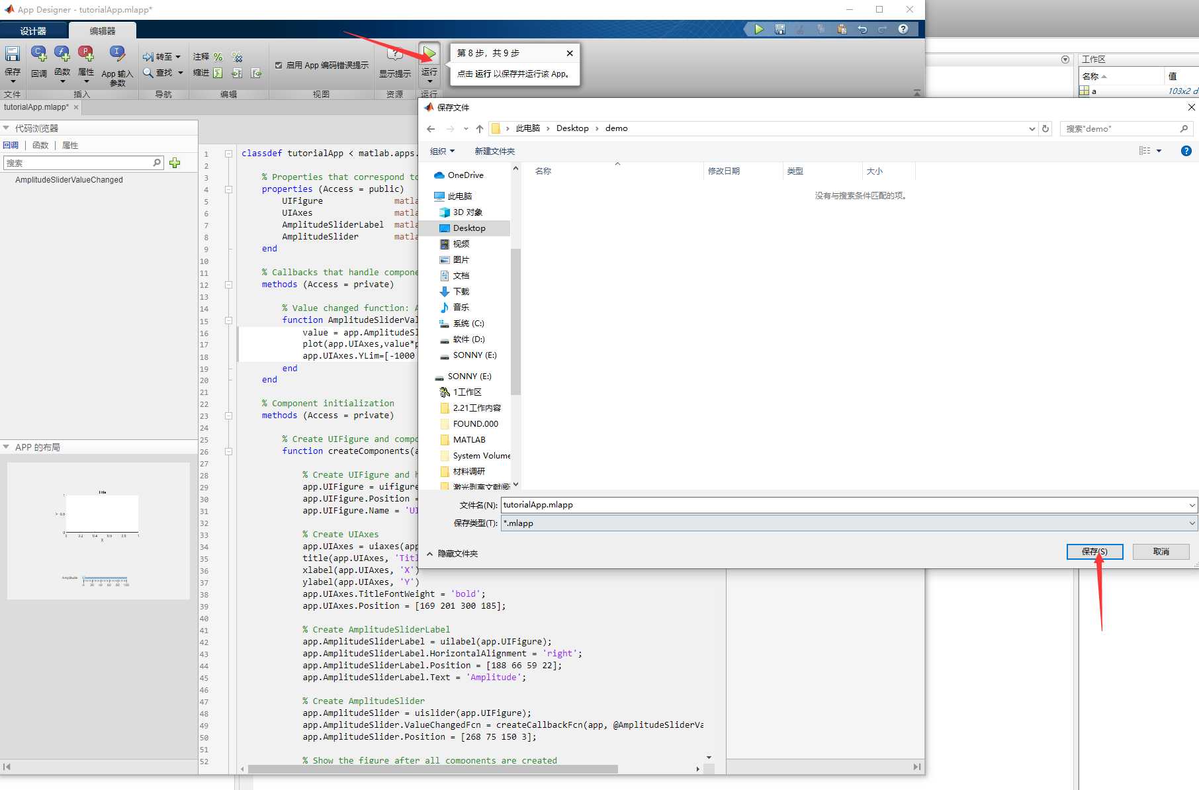Viewport: 1199px width, 790px height.
Task: Add a function with the 函数 icon
Action: pos(62,54)
